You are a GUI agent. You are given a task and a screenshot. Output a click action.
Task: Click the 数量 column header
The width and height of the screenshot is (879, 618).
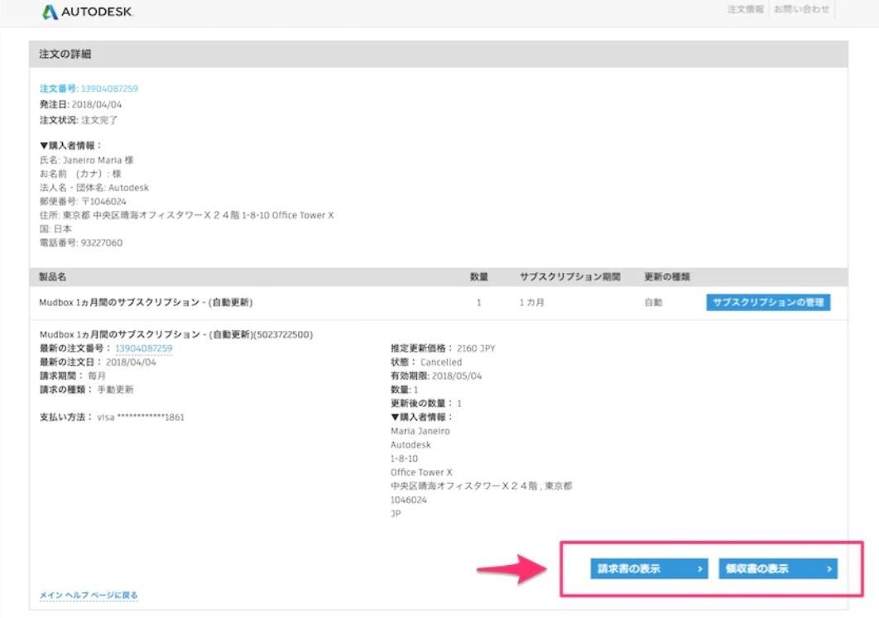(478, 277)
